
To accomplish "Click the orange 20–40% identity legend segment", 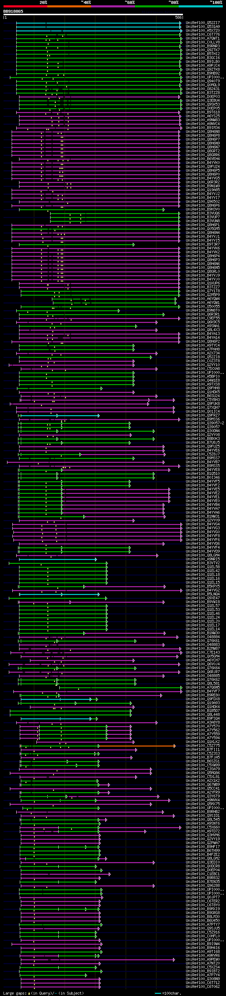I will pyautogui.click(x=69, y=6).
